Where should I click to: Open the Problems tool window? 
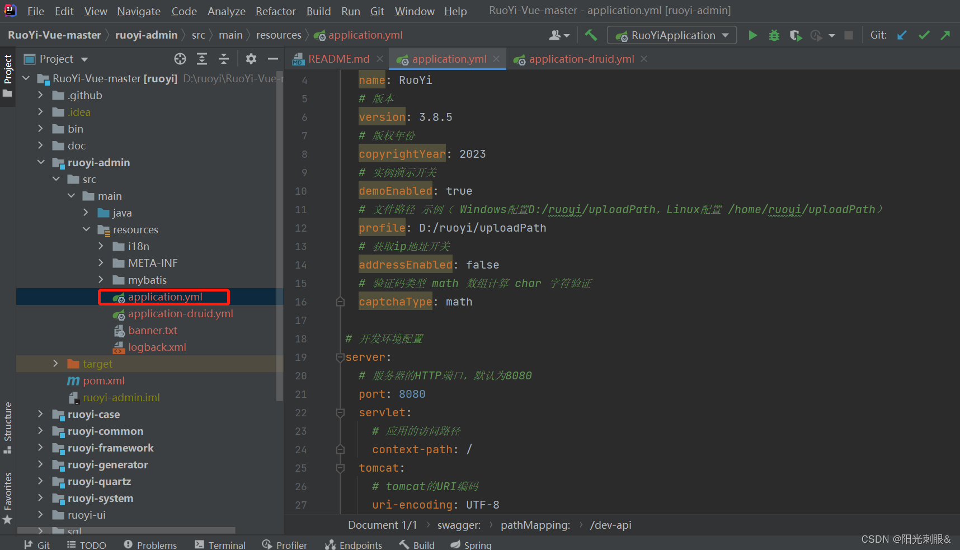(150, 545)
